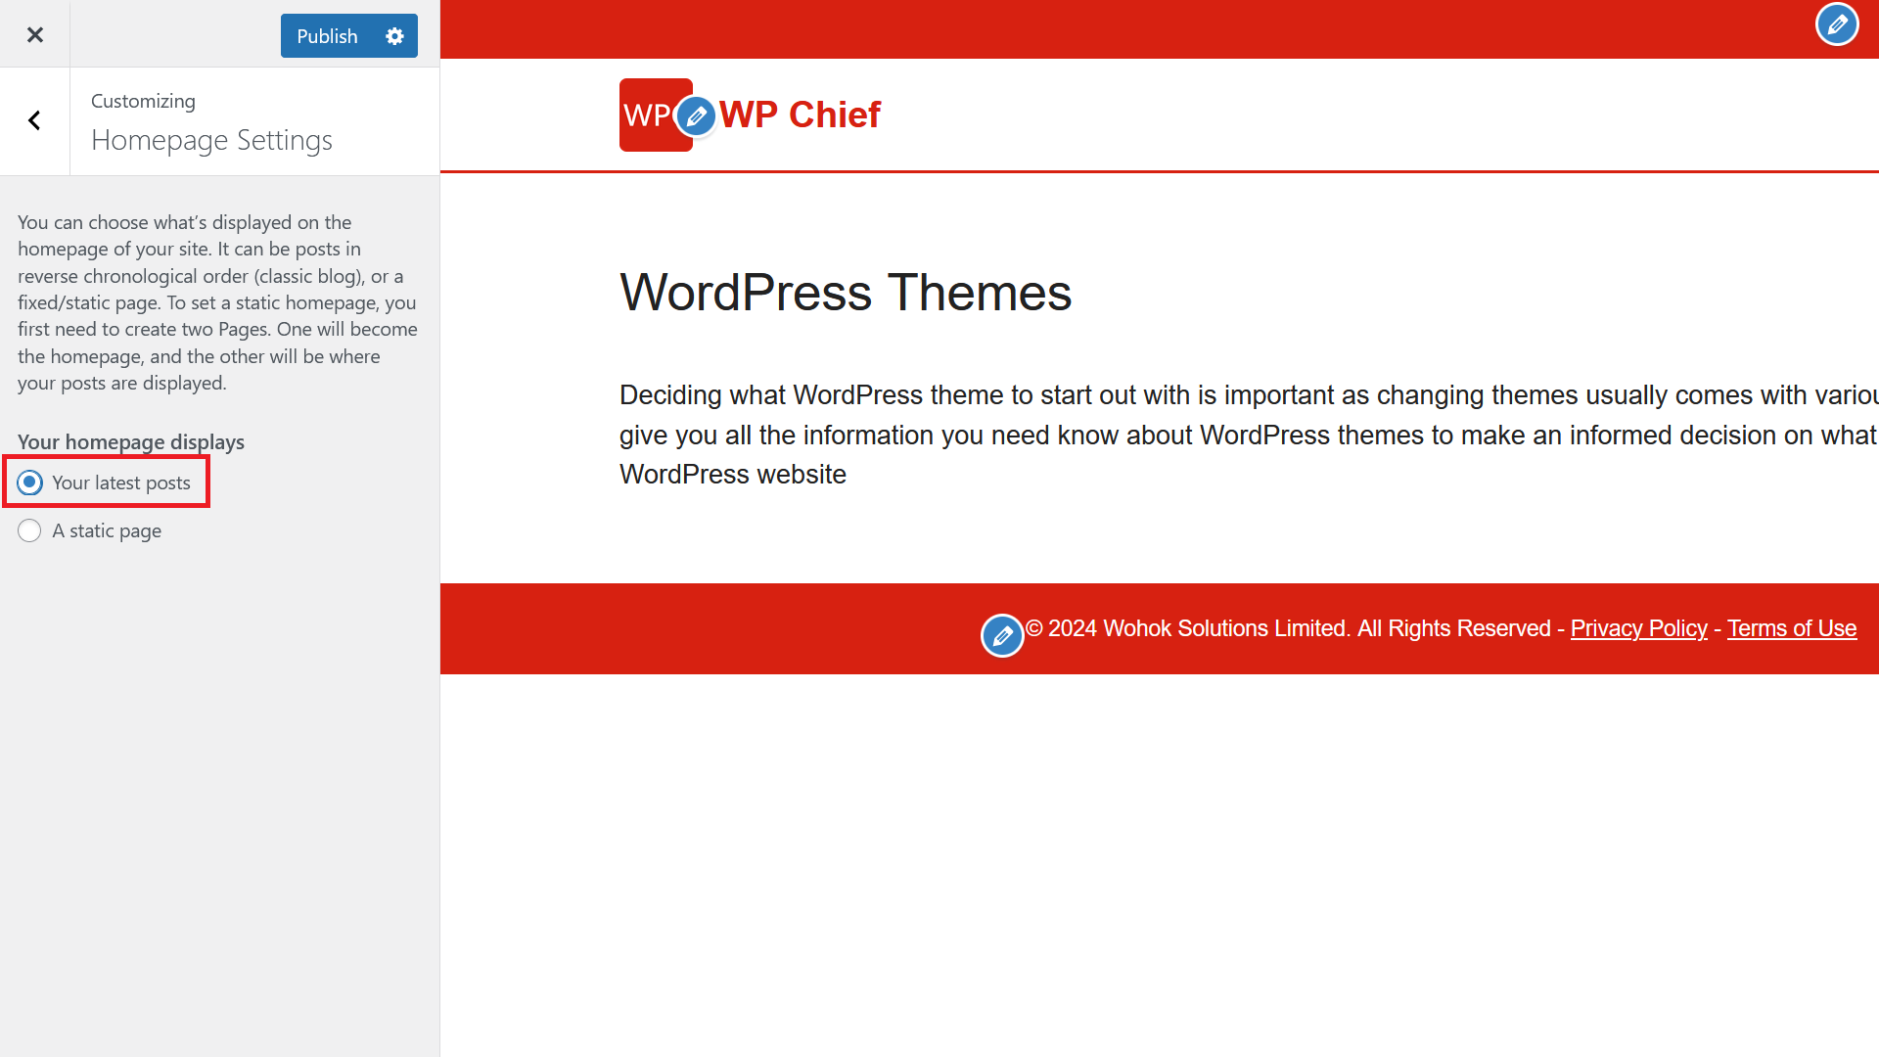The height and width of the screenshot is (1057, 1879).
Task: Click the 'Customizing' label text
Action: click(x=143, y=101)
